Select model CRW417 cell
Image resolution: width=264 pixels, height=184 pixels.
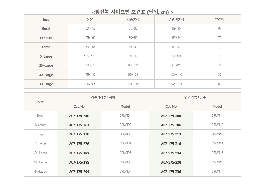pyautogui.click(x=217, y=172)
